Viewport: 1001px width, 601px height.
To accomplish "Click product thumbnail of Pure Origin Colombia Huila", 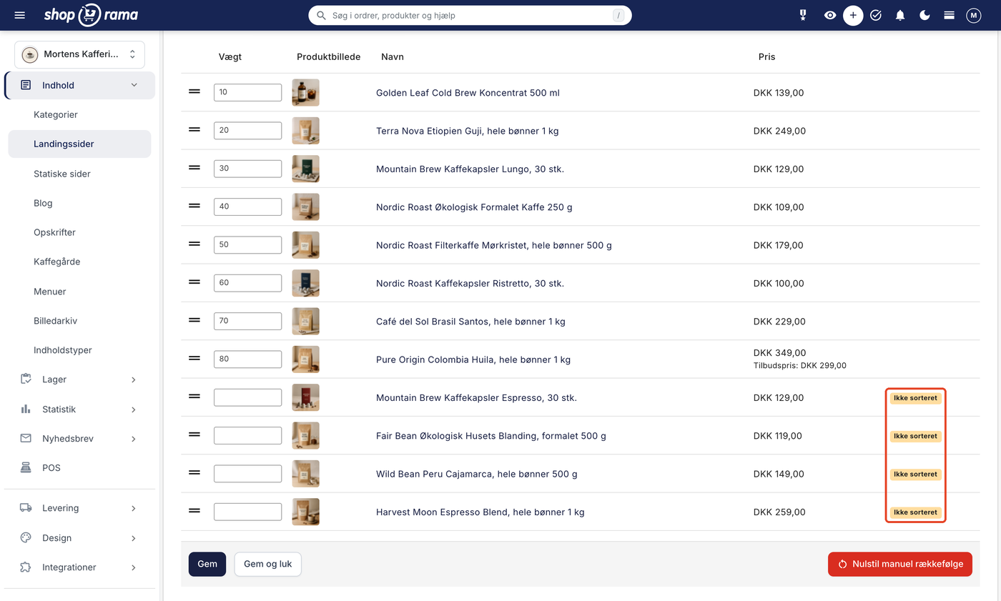I will [x=306, y=359].
